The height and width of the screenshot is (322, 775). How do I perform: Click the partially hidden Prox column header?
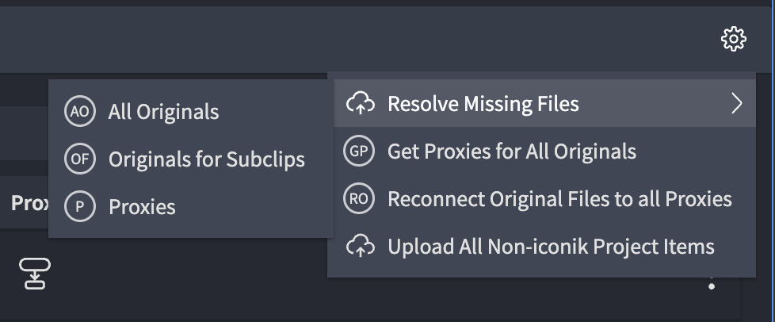click(29, 203)
